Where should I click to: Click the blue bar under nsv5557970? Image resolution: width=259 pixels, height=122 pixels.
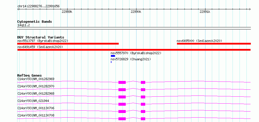pyautogui.click(x=113, y=56)
